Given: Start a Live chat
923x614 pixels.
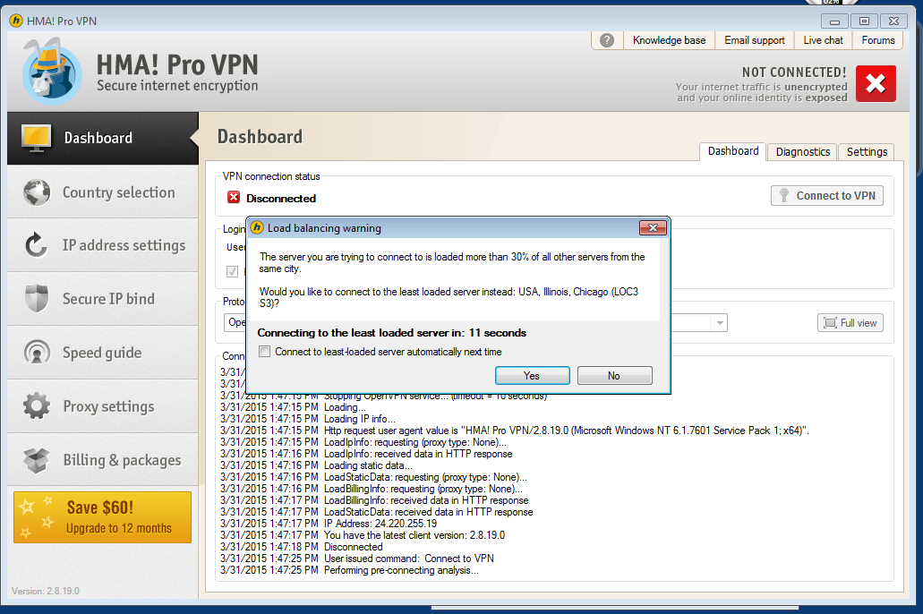Looking at the screenshot, I should tap(823, 40).
